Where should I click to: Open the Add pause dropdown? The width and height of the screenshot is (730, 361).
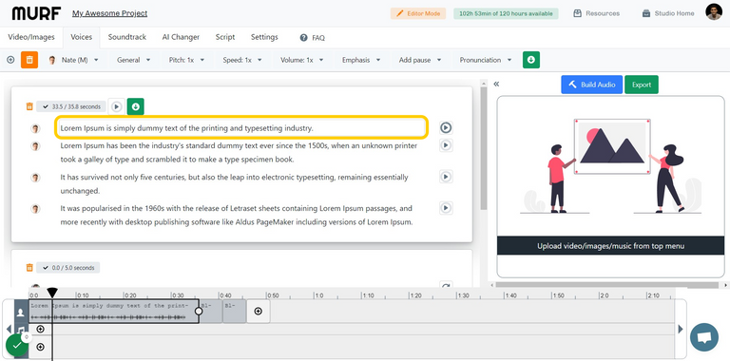pos(420,60)
